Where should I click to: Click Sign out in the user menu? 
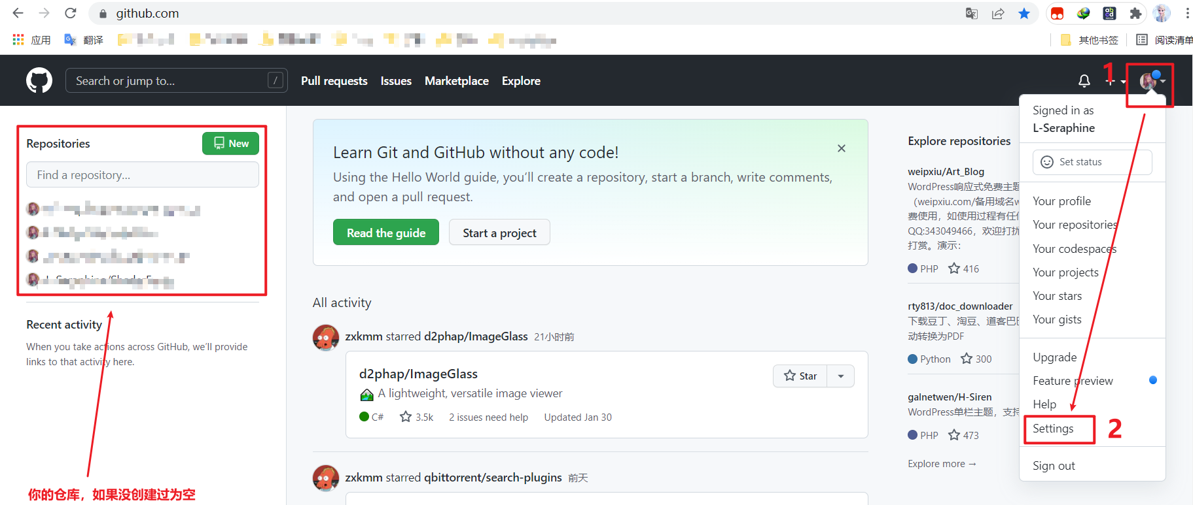pyautogui.click(x=1092, y=466)
